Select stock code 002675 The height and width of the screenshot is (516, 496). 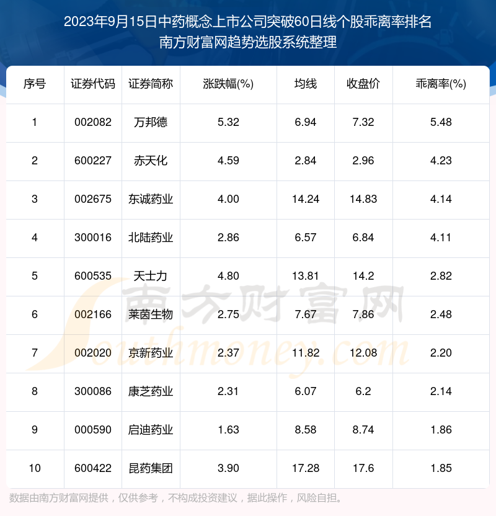[x=93, y=199]
